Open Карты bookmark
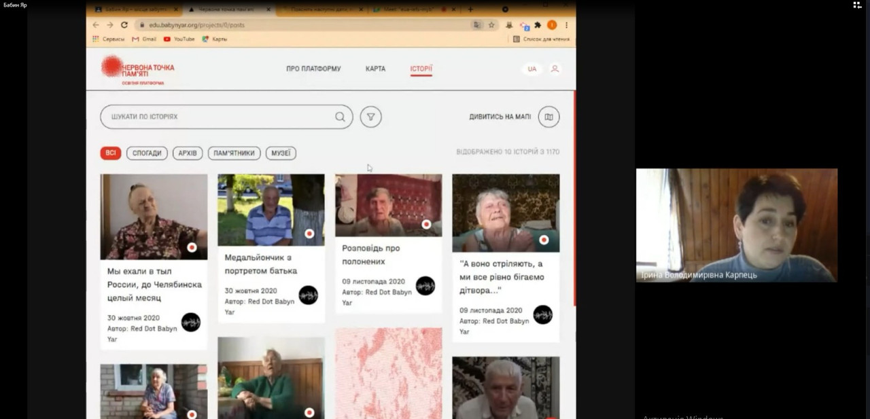Image resolution: width=870 pixels, height=419 pixels. click(215, 39)
